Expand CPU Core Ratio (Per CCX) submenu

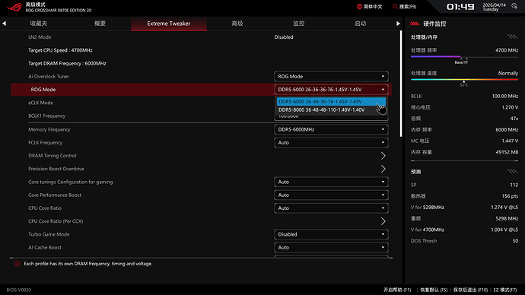[x=383, y=221]
